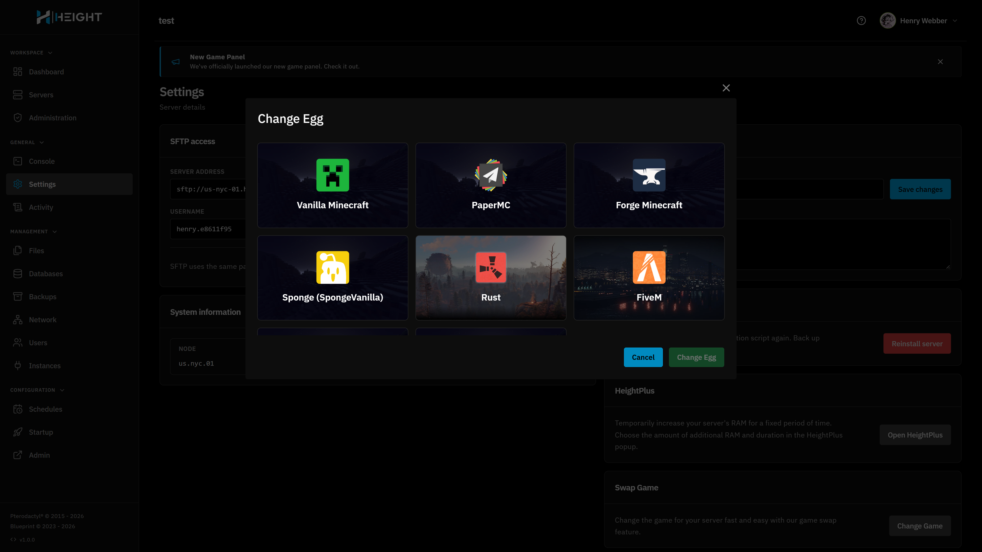This screenshot has width=982, height=552.
Task: Click the red Rust logo icon
Action: click(491, 267)
